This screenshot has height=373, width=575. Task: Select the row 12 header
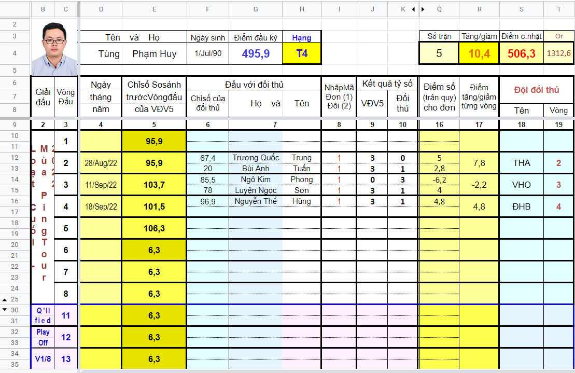click(x=15, y=157)
